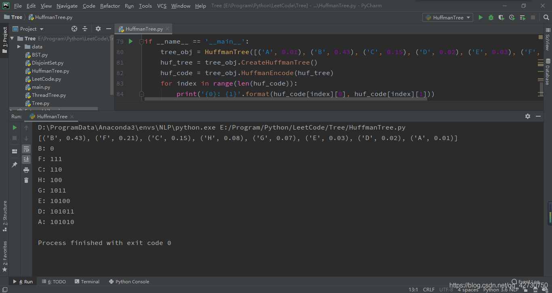Open HuffmanTree run configuration dropdown
This screenshot has height=293, width=552.
pos(448,17)
